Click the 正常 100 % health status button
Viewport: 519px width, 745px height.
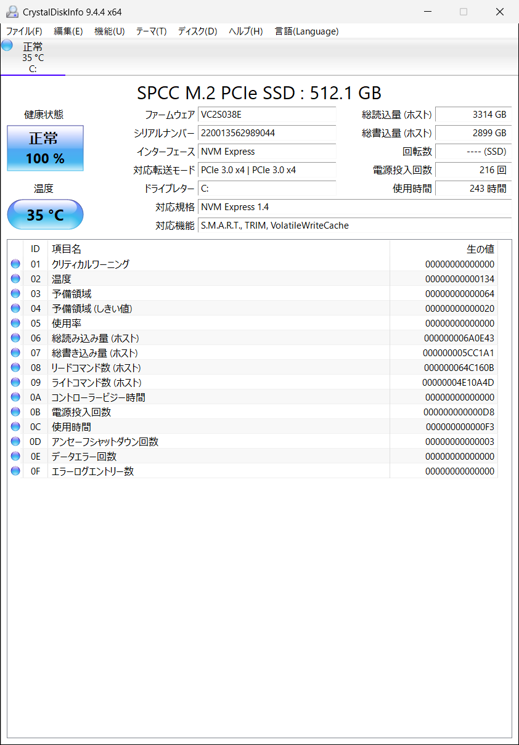tap(45, 148)
